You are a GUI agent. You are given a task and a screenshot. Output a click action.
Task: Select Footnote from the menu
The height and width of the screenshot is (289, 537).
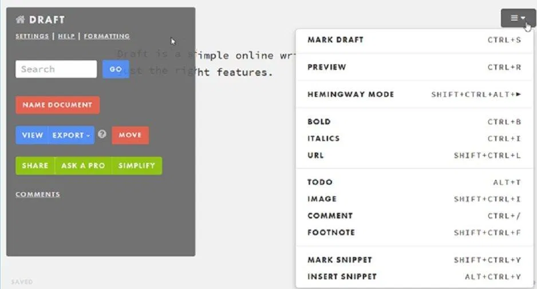[331, 233]
